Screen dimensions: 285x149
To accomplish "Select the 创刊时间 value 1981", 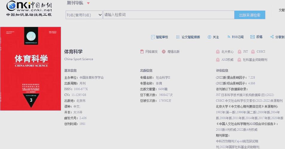I will point(82,124).
